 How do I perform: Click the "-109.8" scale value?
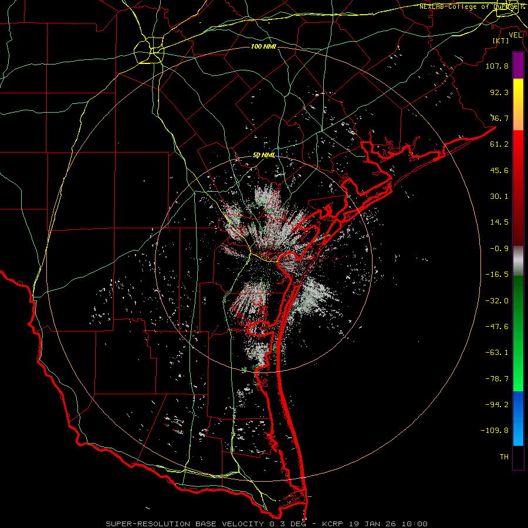click(495, 431)
